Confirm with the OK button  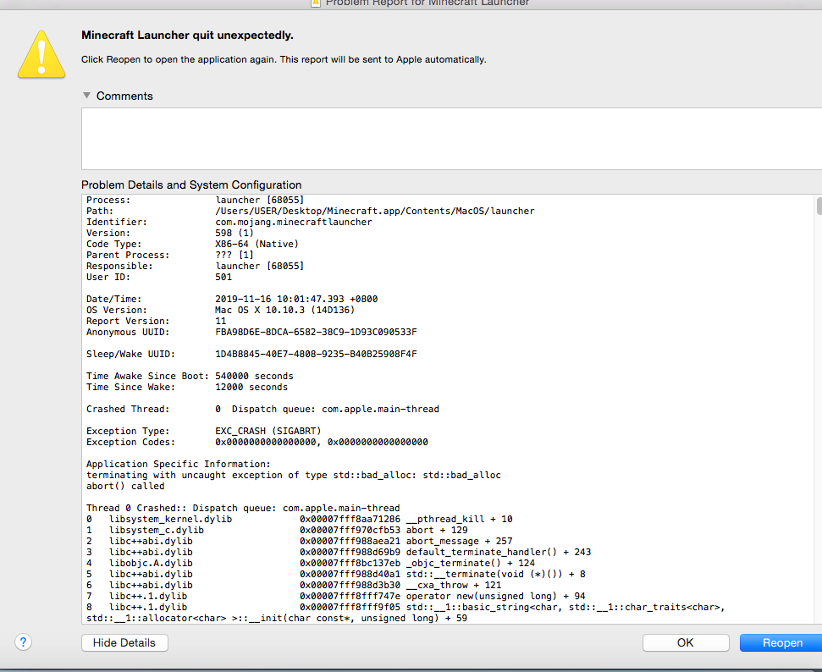point(685,642)
